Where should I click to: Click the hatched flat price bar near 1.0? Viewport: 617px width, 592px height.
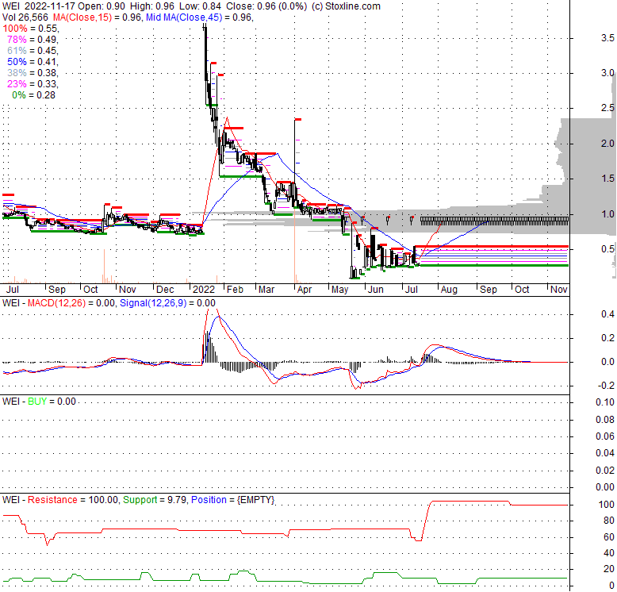(494, 221)
